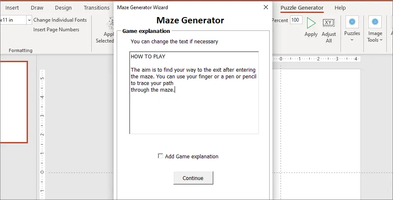Screen dimensions: 393x200
Task: Switch to the Design ribbon tab
Action: pyautogui.click(x=63, y=8)
